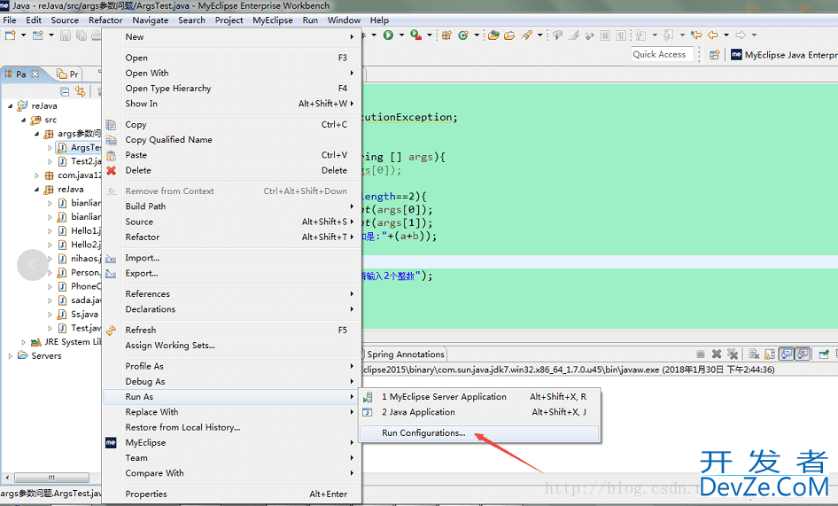The height and width of the screenshot is (506, 838).
Task: Select Test2.java in Package Explorer
Action: click(x=79, y=161)
